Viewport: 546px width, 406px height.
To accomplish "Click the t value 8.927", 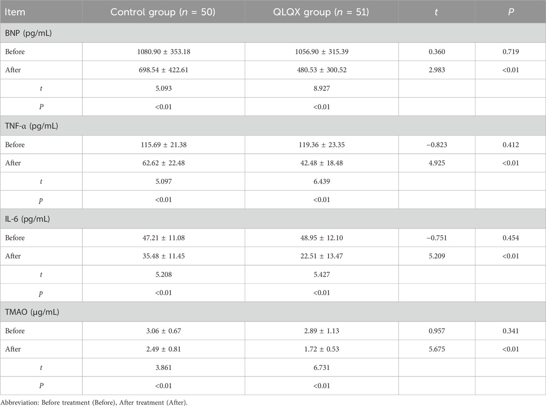I will [x=322, y=89].
